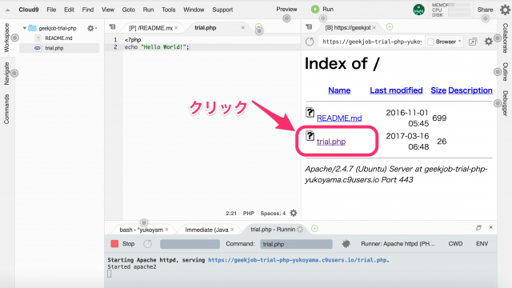Select README.md in the file tree
Image resolution: width=512 pixels, height=288 pixels.
58,38
